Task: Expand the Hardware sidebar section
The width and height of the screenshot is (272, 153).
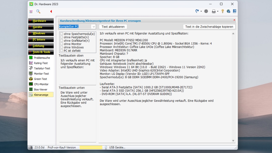Action: pos(41,21)
